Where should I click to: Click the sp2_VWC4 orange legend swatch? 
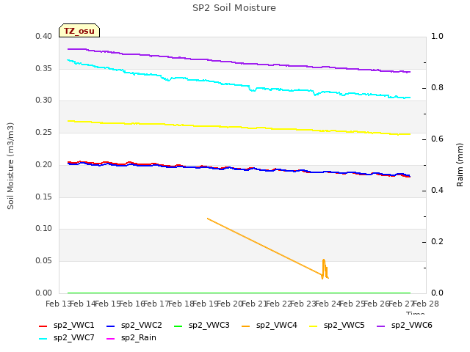click(246, 326)
